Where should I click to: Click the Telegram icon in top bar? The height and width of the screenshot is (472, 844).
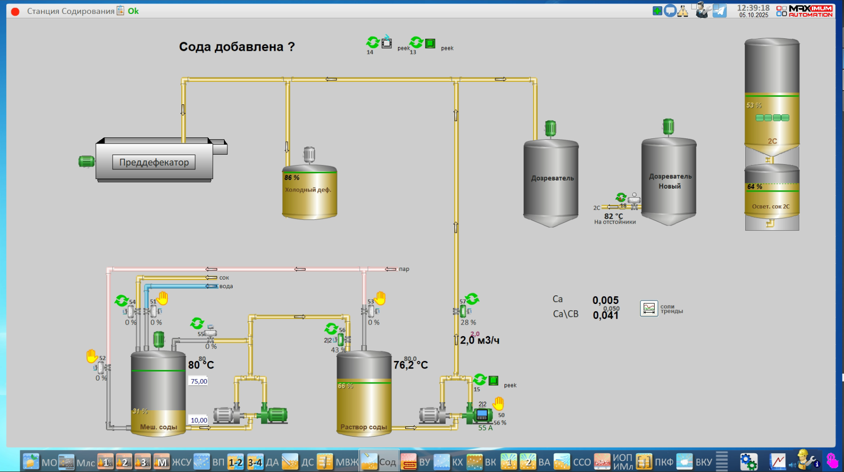[x=719, y=11]
